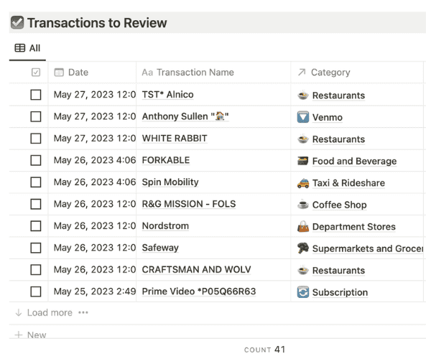Check the FORKABLE transaction checkbox
This screenshot has height=359, width=431.
(x=36, y=160)
